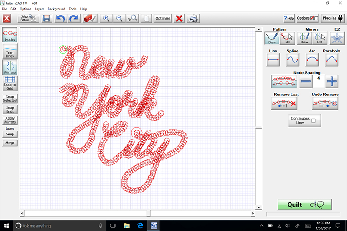Open the Background menu
347x231 pixels.
pyautogui.click(x=56, y=9)
